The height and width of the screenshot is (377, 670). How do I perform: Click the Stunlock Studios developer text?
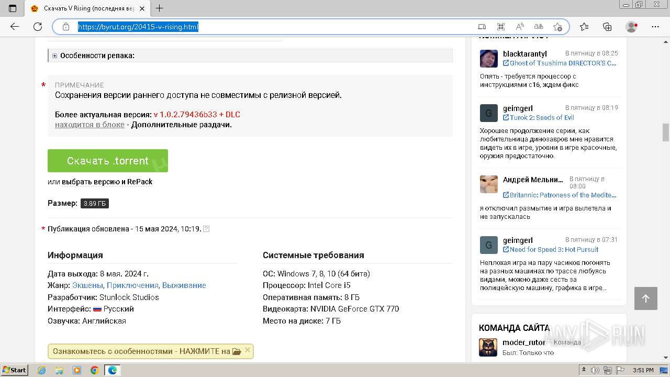point(129,297)
